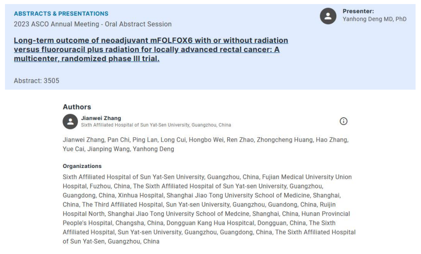
Task: Click the Organizations heading
Action: click(x=82, y=166)
